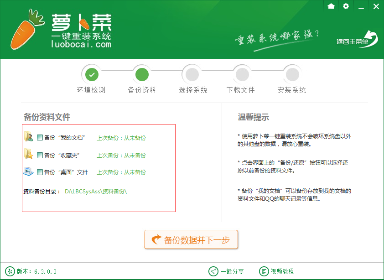The height and width of the screenshot is (280, 384).
Task: Select the 环境检测 step circle
Action: point(92,74)
